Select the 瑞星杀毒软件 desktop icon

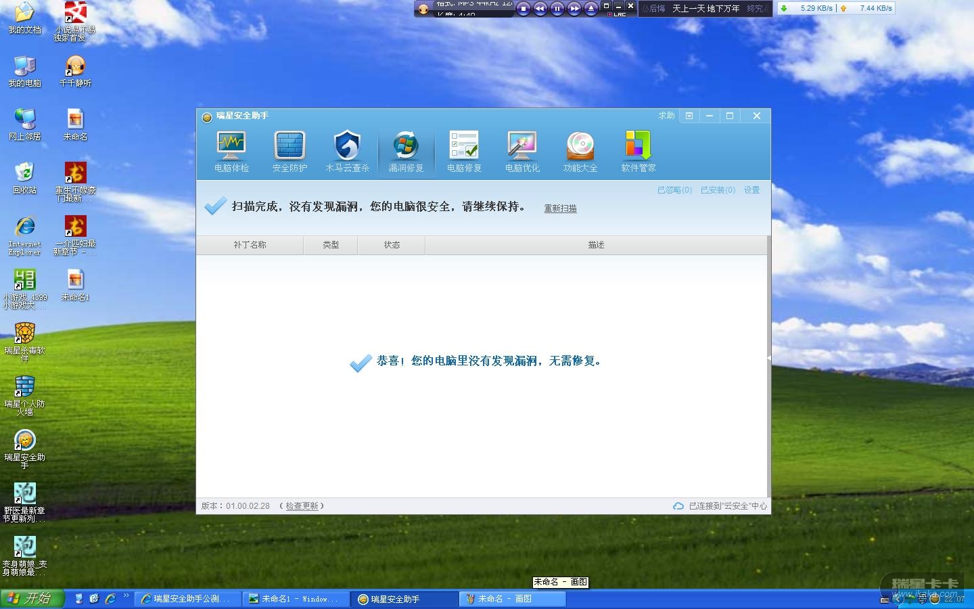(x=24, y=342)
